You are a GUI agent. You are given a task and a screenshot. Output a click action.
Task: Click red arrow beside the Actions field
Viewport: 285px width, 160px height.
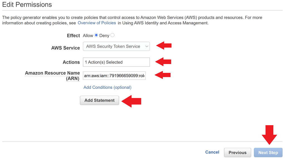point(163,61)
